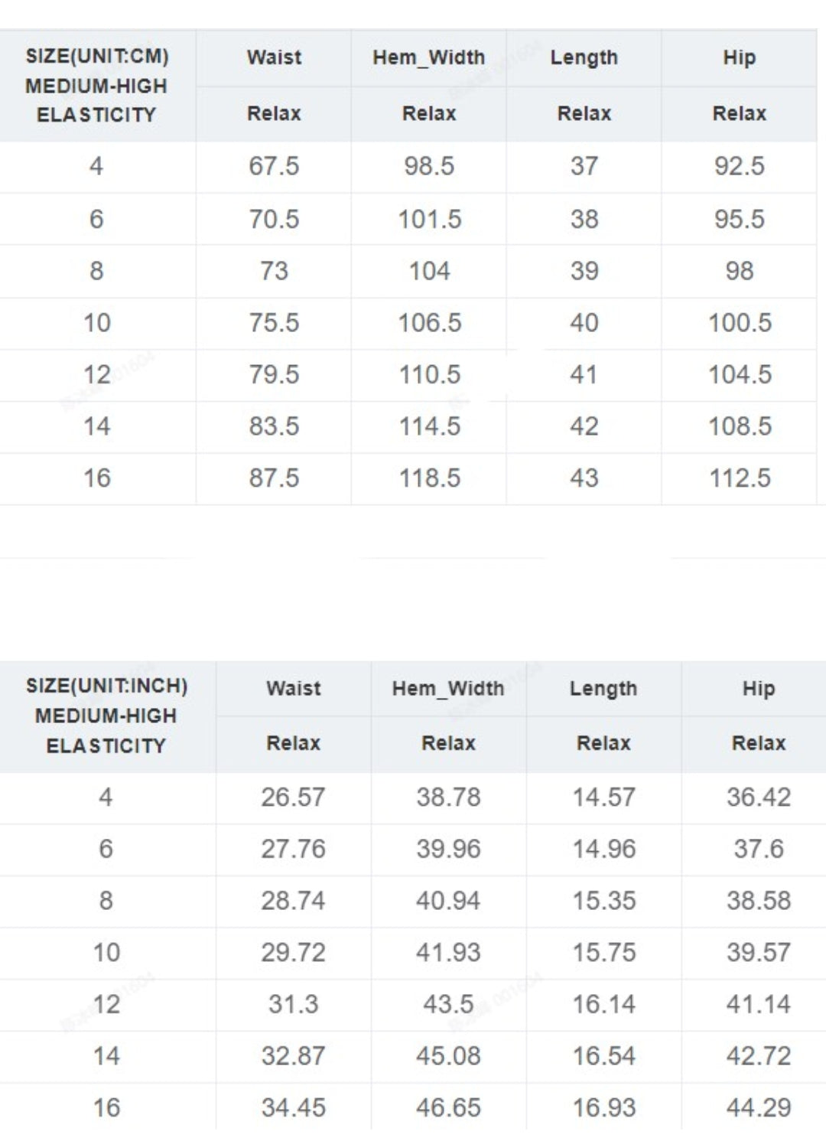
Task: Select length value 16.93 in inch table
Action: click(x=603, y=1107)
